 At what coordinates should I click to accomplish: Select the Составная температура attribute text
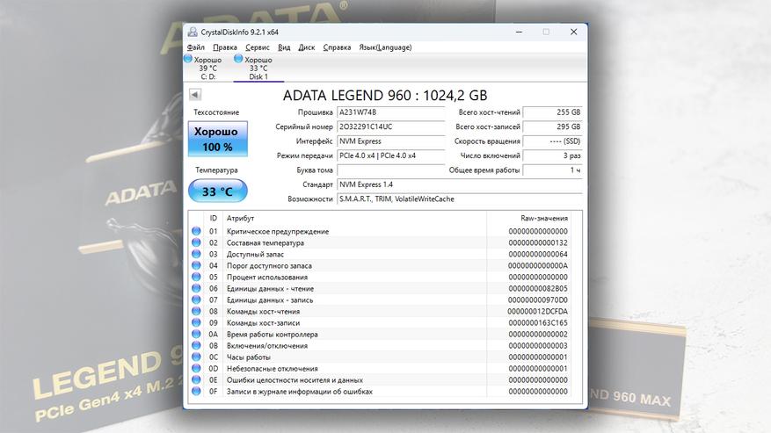(265, 242)
